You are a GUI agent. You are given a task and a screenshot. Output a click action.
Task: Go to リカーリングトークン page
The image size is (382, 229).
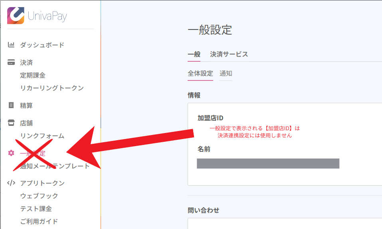52,88
